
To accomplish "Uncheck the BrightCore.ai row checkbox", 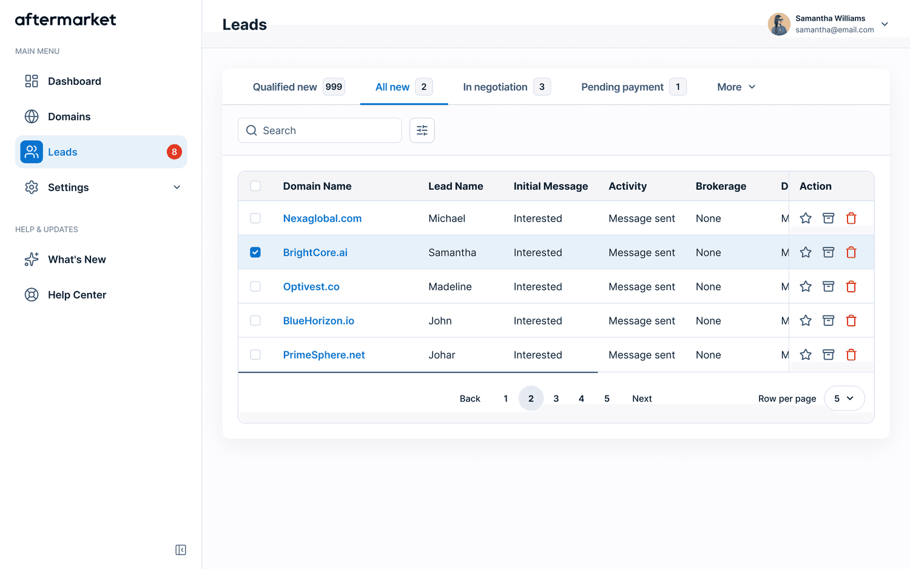I will (x=255, y=252).
